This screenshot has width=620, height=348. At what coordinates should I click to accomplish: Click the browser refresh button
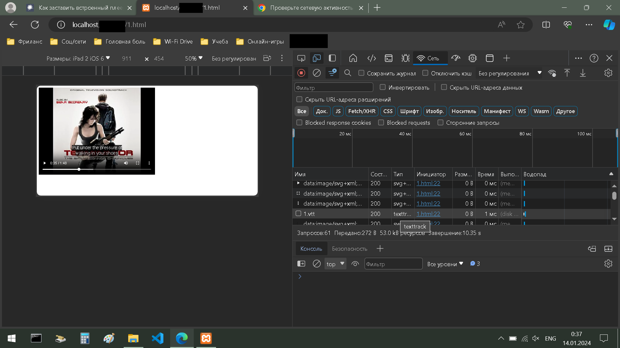(35, 25)
